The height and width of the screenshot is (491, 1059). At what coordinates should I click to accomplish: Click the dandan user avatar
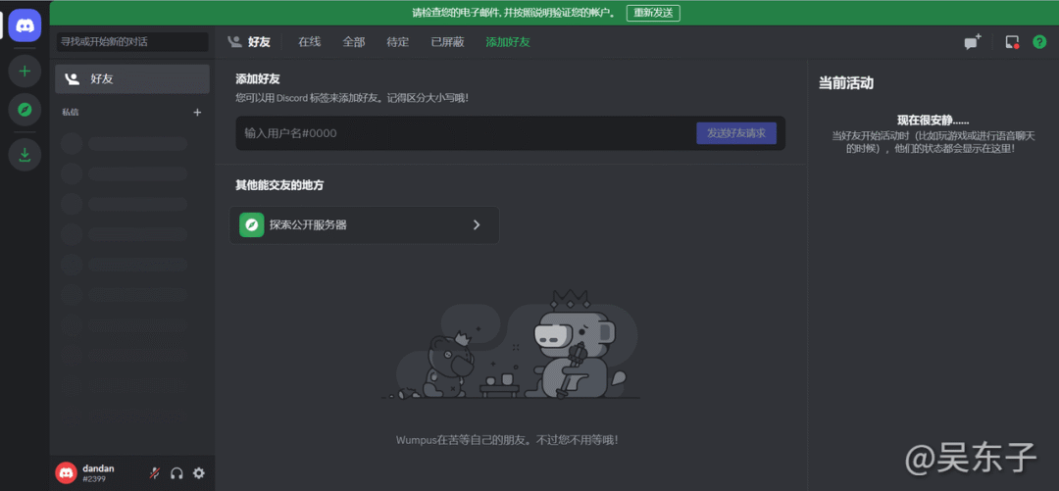click(x=67, y=472)
